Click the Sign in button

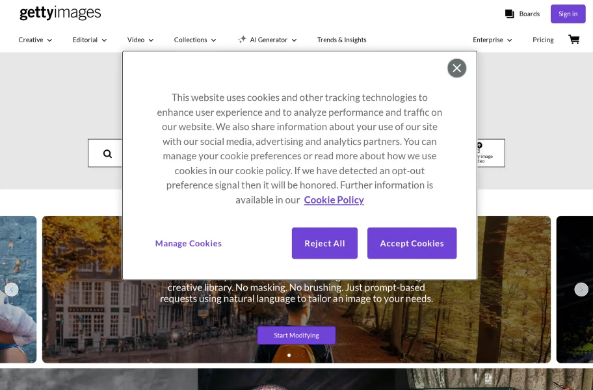568,14
